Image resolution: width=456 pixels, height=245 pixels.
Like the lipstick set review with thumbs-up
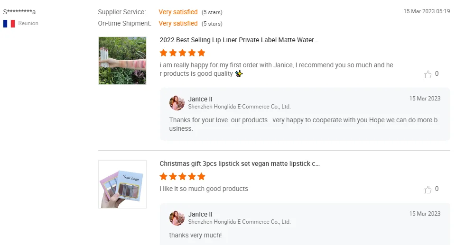coord(428,189)
